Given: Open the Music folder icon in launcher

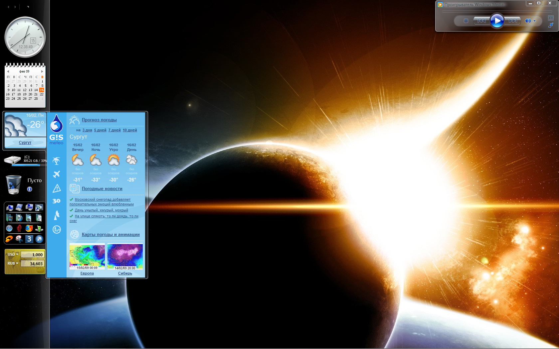Looking at the screenshot, I should 19,218.
